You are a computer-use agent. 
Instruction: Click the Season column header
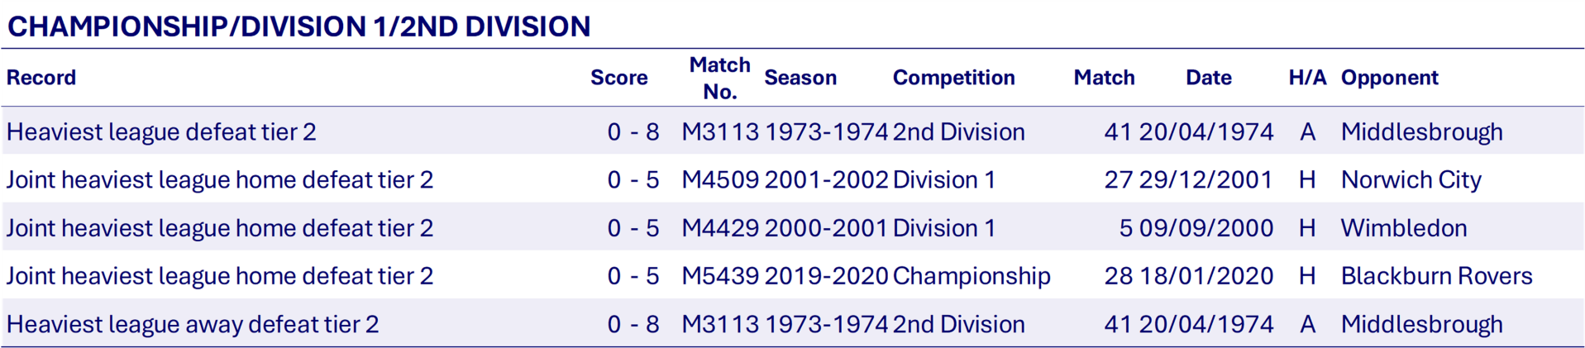800,78
